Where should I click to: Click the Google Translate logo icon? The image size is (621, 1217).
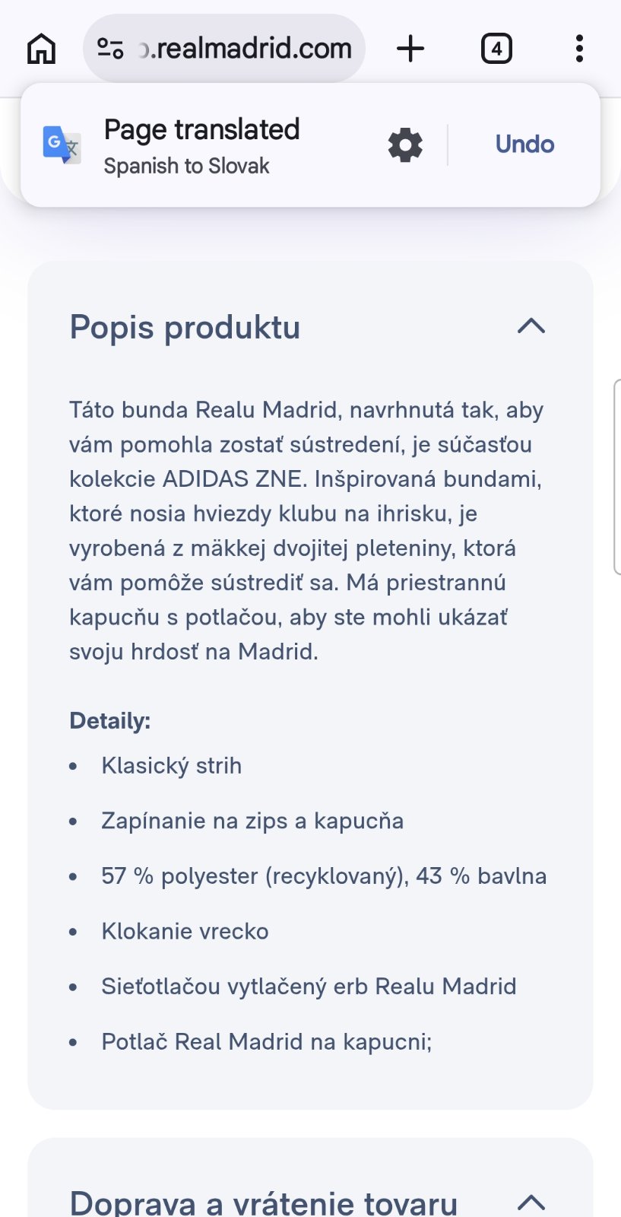coord(62,145)
